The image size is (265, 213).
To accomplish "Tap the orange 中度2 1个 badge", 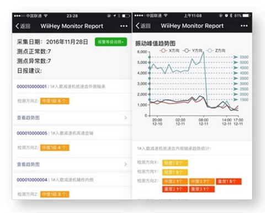I will coord(175,182).
